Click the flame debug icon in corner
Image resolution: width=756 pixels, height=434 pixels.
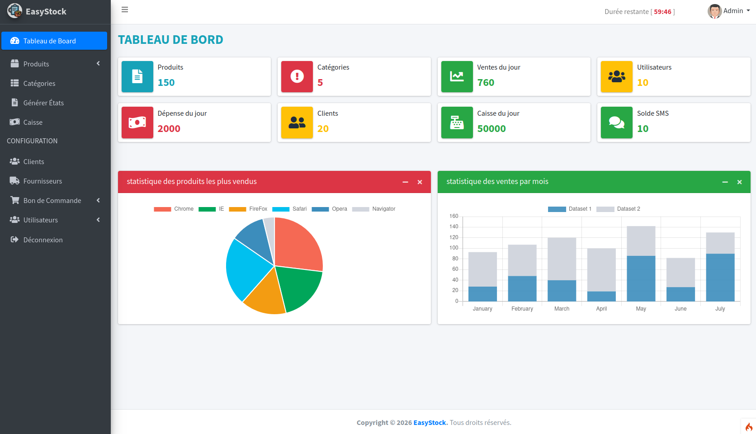[x=749, y=427]
